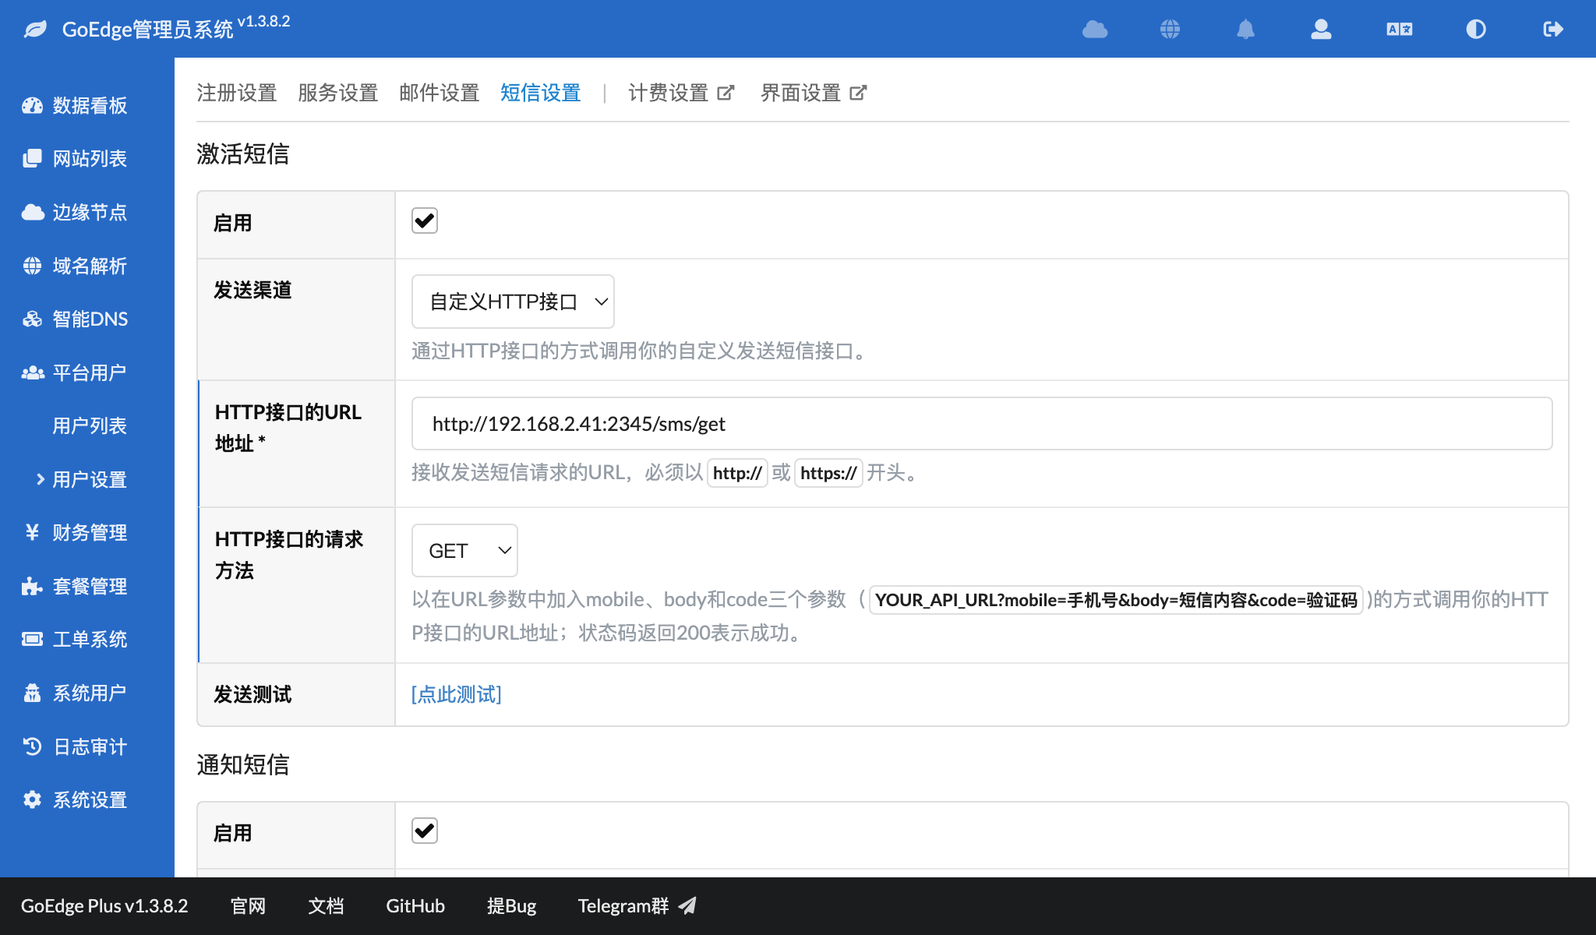Viewport: 1596px width, 935px height.
Task: Click the HTTP接口的请求方法 label
Action: click(x=289, y=555)
